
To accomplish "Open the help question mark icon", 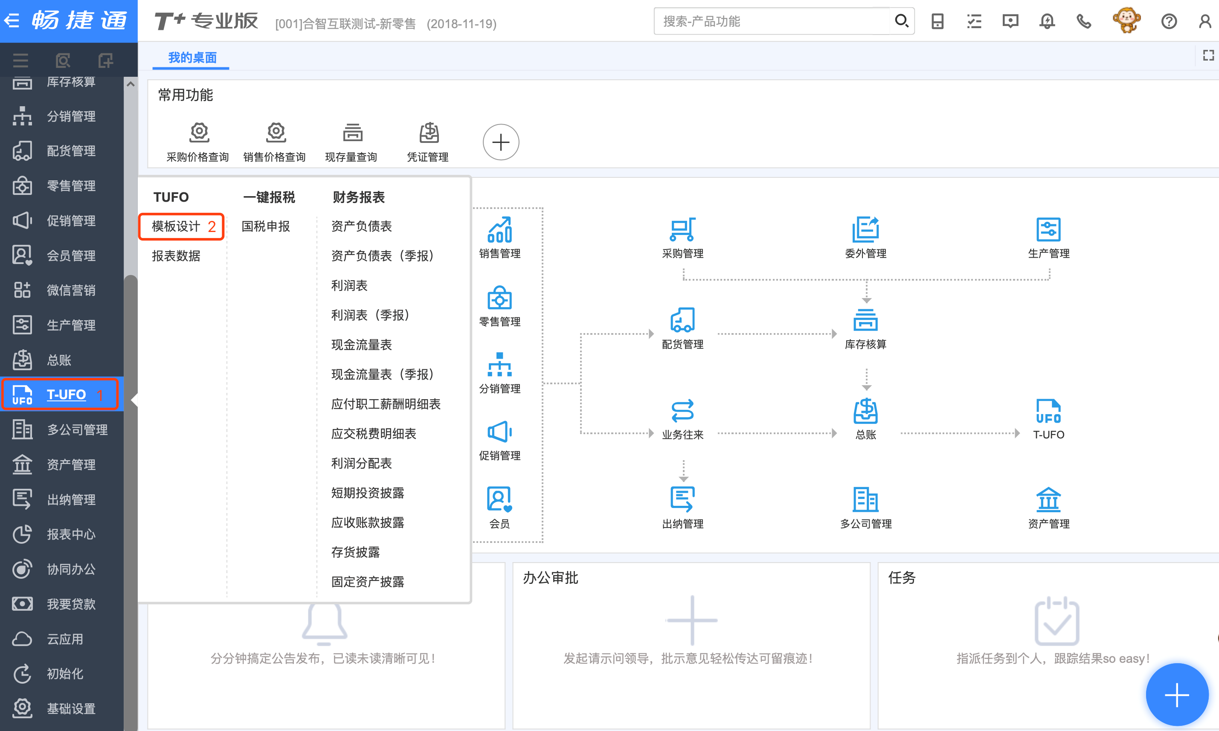I will (1169, 21).
